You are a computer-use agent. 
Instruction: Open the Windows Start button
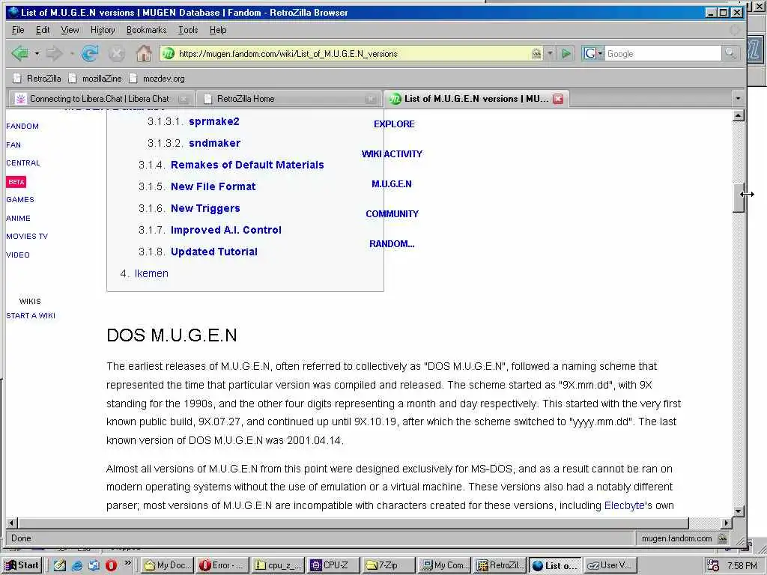pyautogui.click(x=22, y=565)
